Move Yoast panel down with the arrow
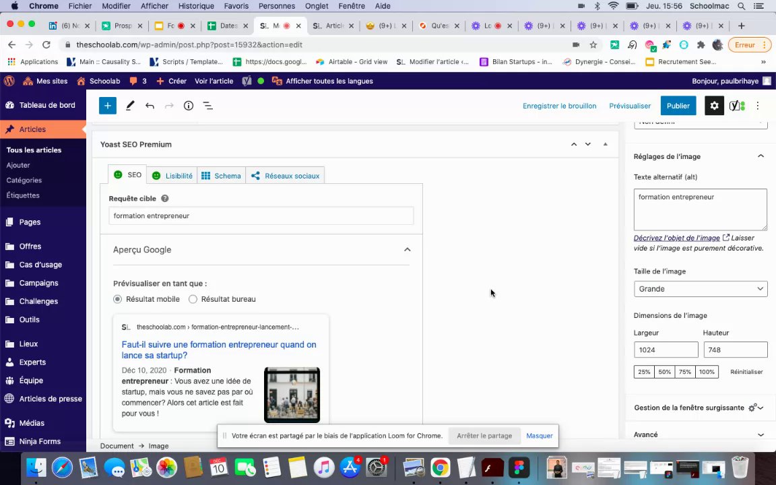The width and height of the screenshot is (776, 485). [x=588, y=145]
